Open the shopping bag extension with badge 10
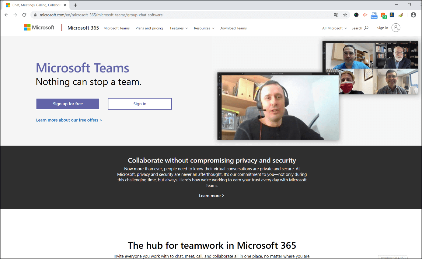 pyautogui.click(x=383, y=15)
